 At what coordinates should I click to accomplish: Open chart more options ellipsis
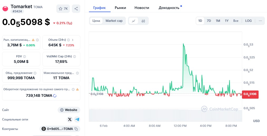pyautogui.click(x=260, y=21)
